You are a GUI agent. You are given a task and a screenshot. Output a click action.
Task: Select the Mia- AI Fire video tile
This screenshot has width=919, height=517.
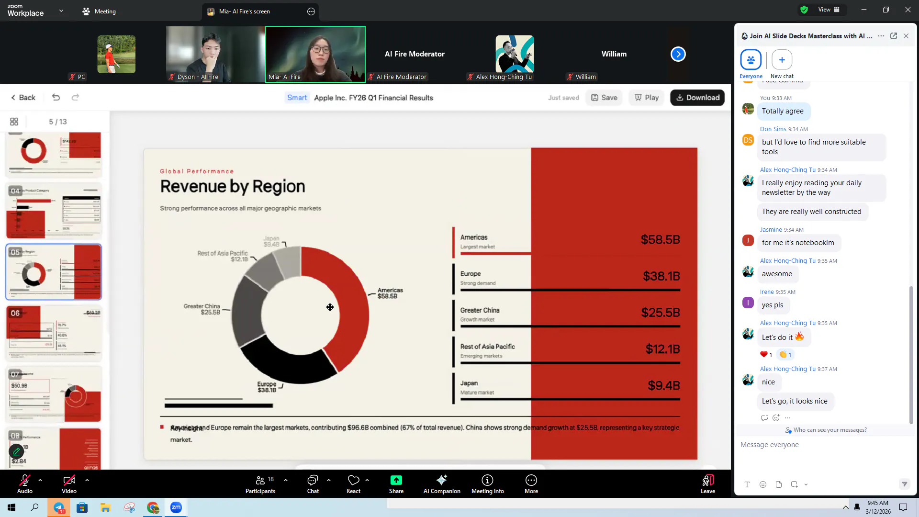point(315,54)
